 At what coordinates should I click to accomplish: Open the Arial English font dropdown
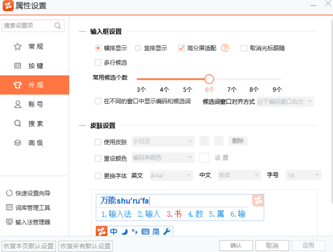click(171, 176)
